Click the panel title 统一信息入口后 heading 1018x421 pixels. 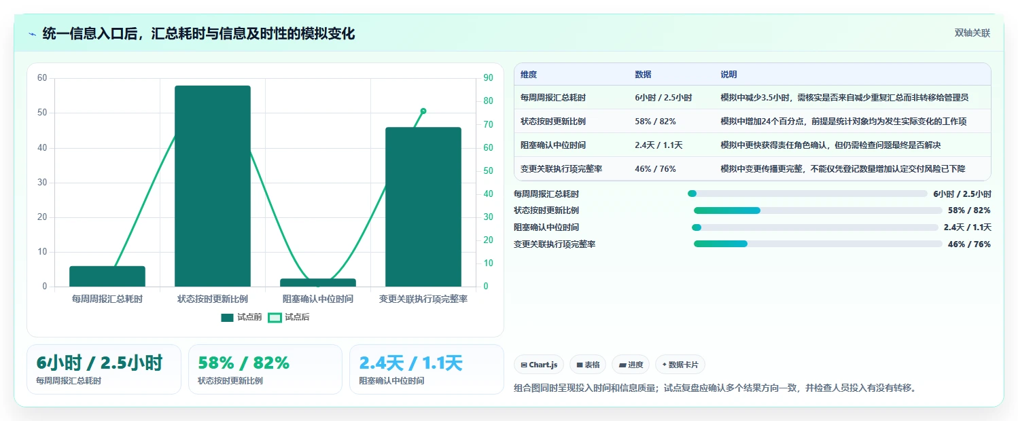pyautogui.click(x=198, y=33)
